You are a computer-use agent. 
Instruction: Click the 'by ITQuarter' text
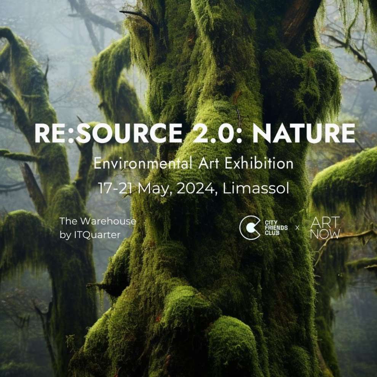(90, 235)
